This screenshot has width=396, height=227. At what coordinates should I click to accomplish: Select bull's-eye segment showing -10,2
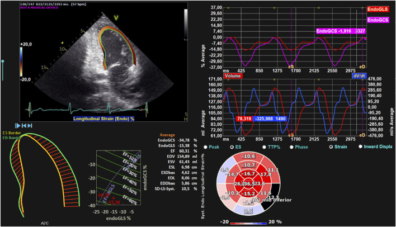click(232, 193)
